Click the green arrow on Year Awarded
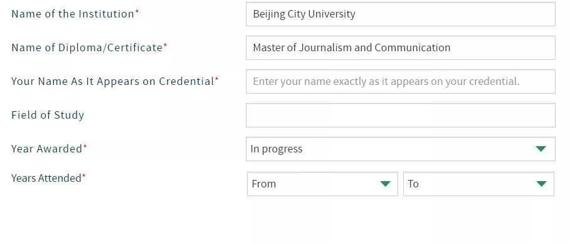The width and height of the screenshot is (570, 243). tap(541, 149)
